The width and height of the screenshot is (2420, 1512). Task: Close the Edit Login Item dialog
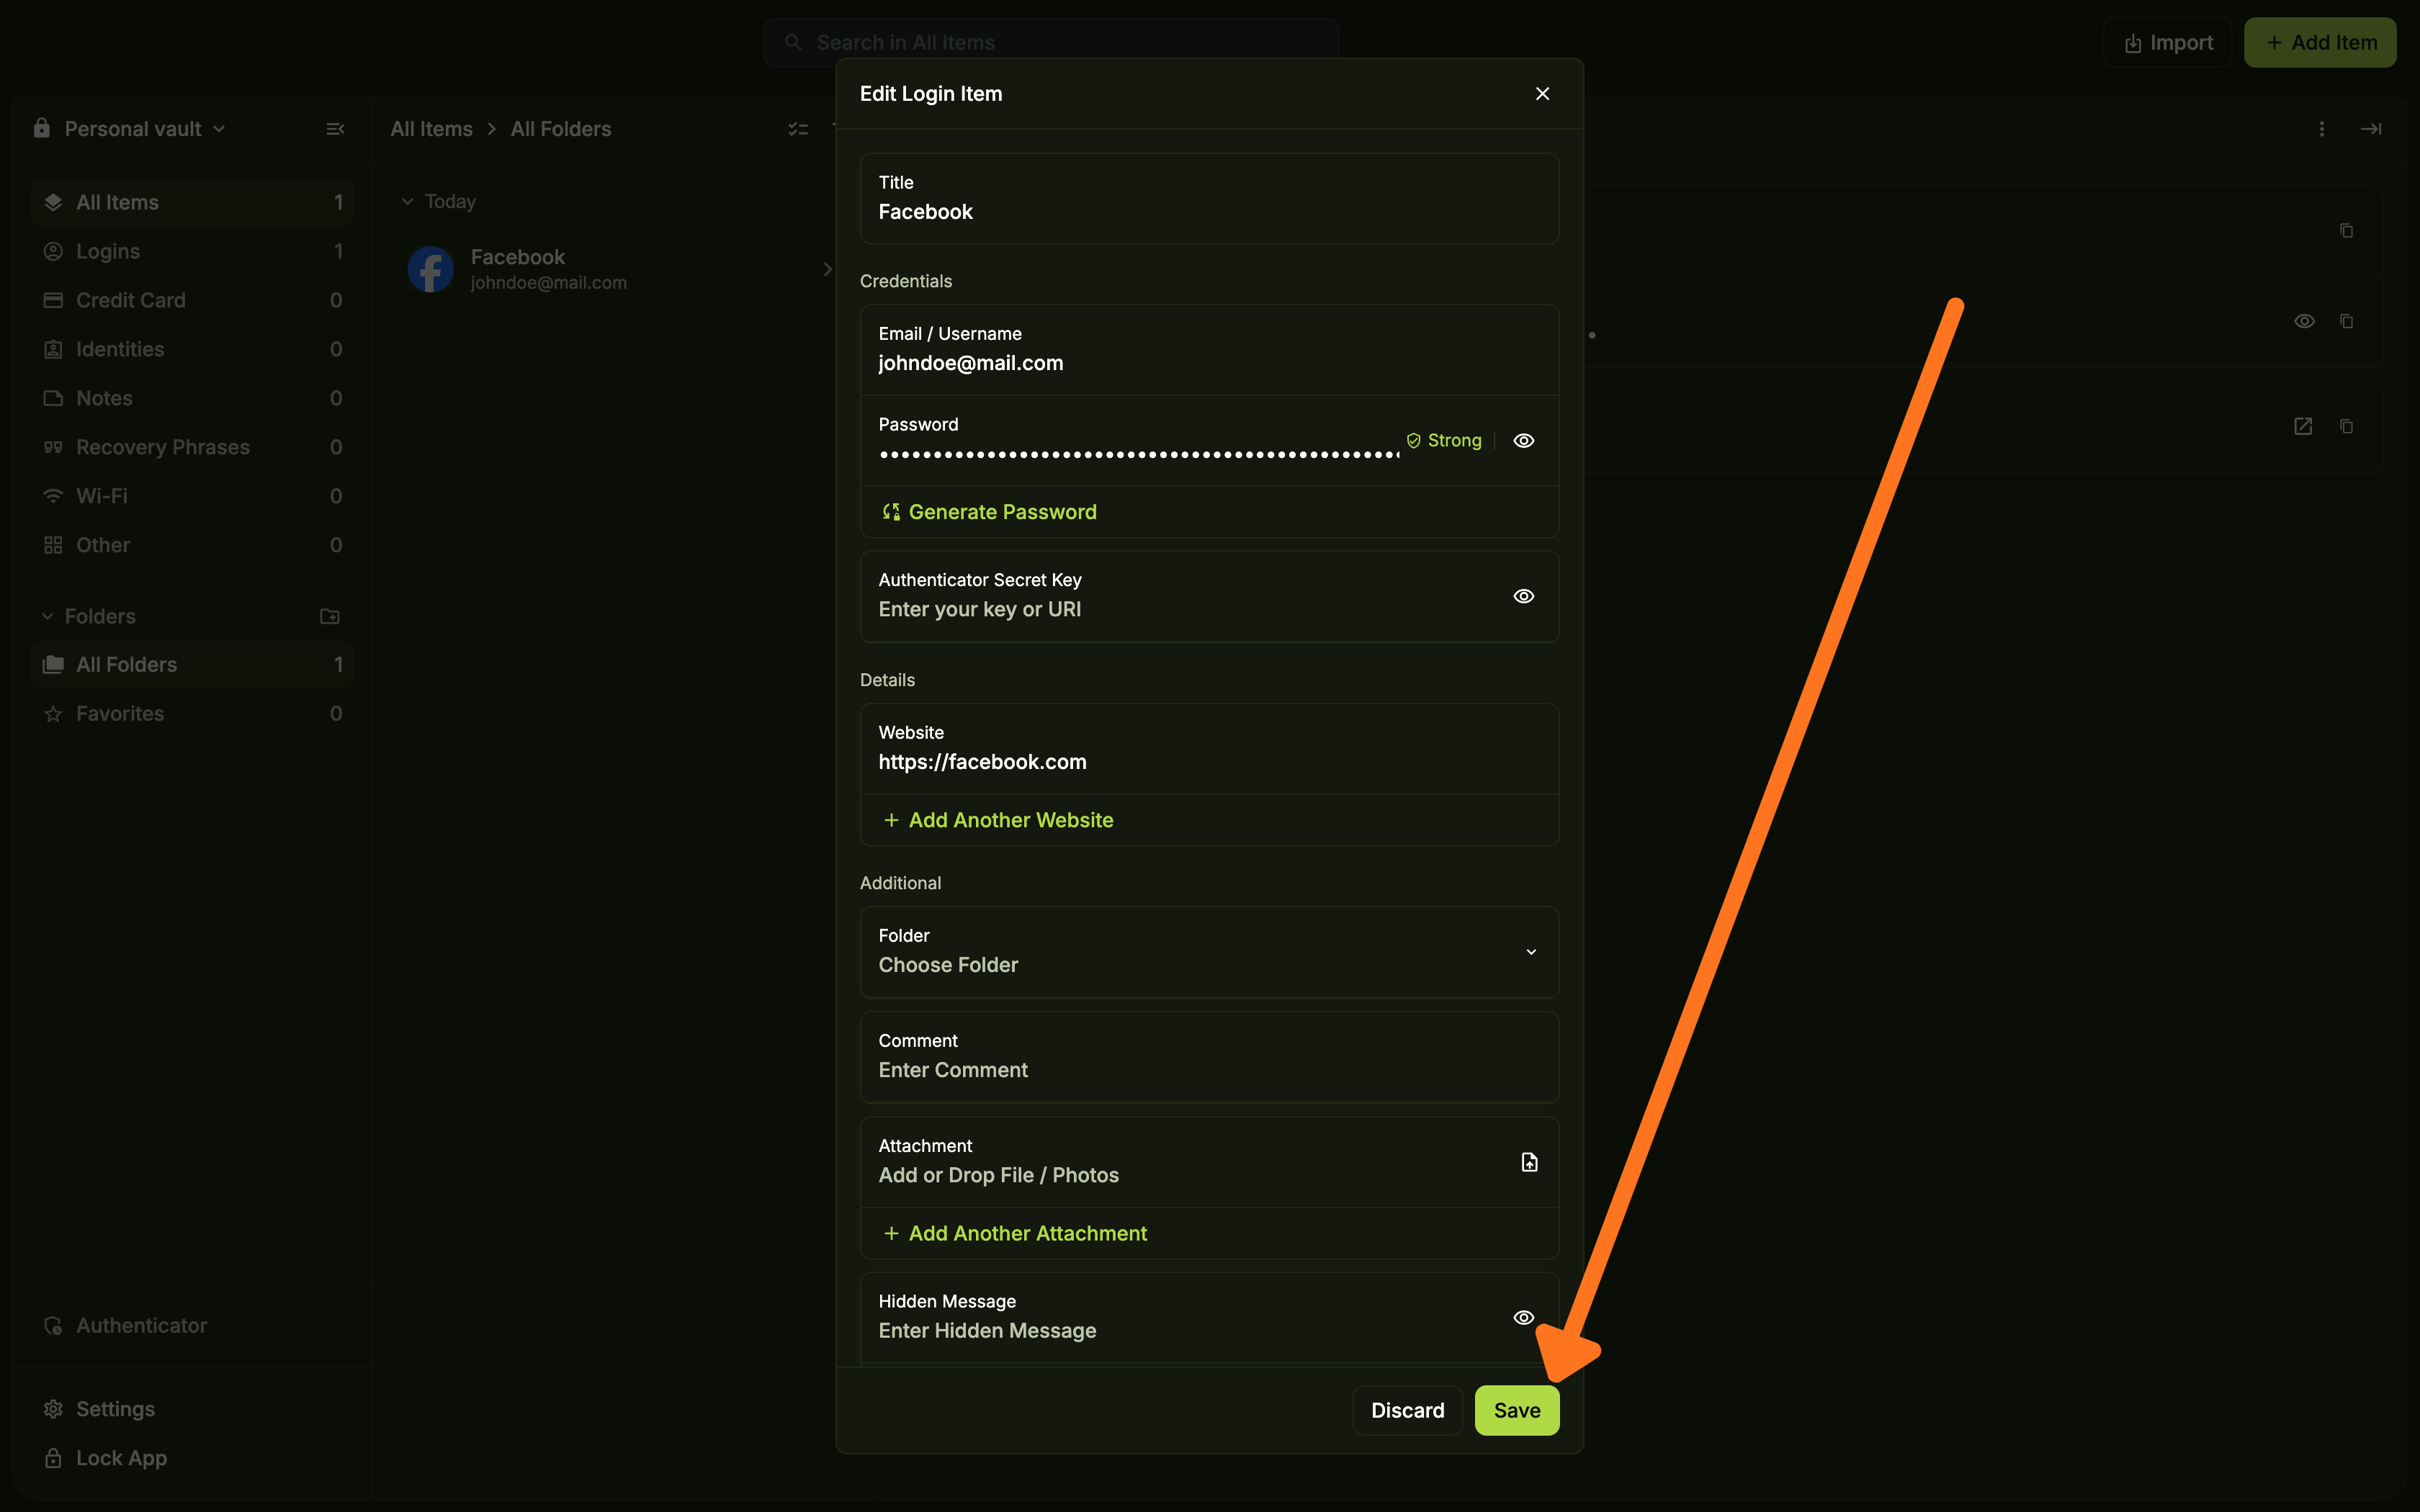pos(1542,93)
